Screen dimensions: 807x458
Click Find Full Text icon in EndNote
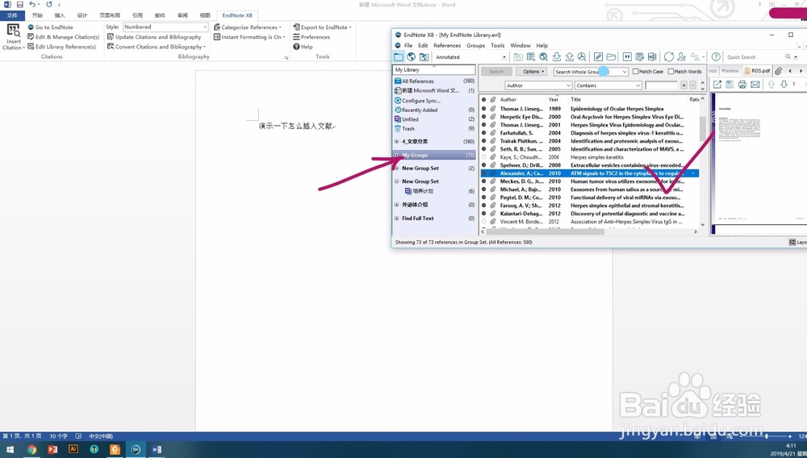tap(582, 57)
